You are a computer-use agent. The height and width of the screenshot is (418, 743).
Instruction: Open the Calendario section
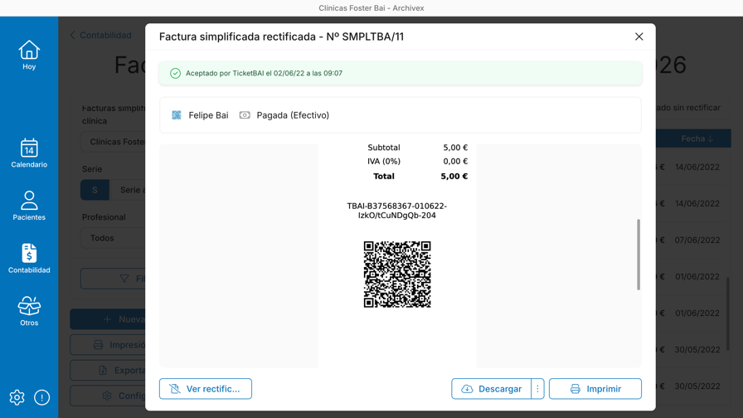coord(29,153)
